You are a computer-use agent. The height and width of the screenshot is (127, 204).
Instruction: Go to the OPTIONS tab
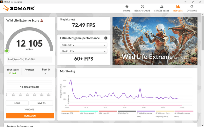[192, 9]
